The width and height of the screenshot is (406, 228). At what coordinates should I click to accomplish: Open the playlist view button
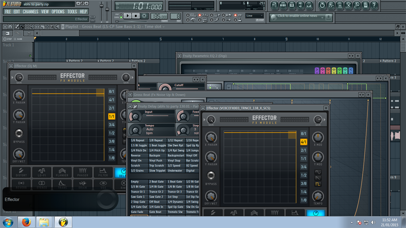click(274, 5)
